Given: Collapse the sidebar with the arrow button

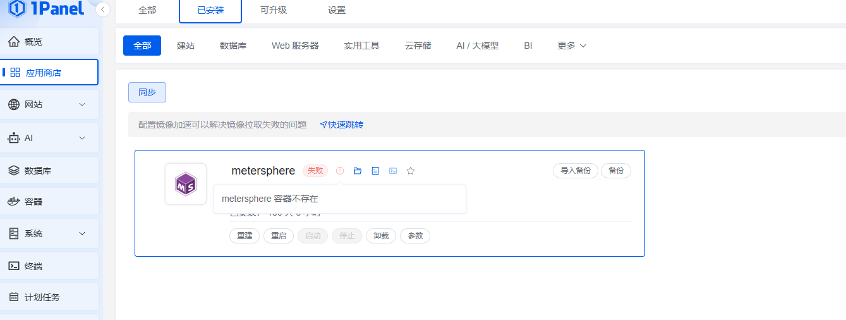Looking at the screenshot, I should [103, 9].
